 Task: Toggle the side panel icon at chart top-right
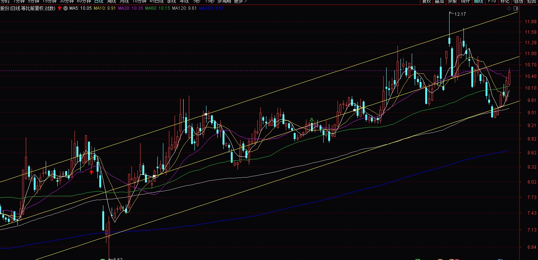516,8
